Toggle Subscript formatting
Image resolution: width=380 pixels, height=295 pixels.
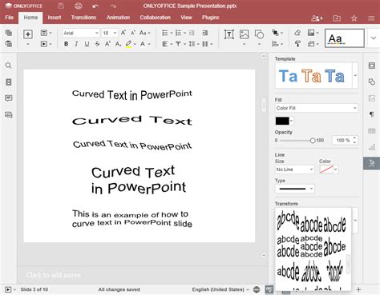[x=118, y=44]
